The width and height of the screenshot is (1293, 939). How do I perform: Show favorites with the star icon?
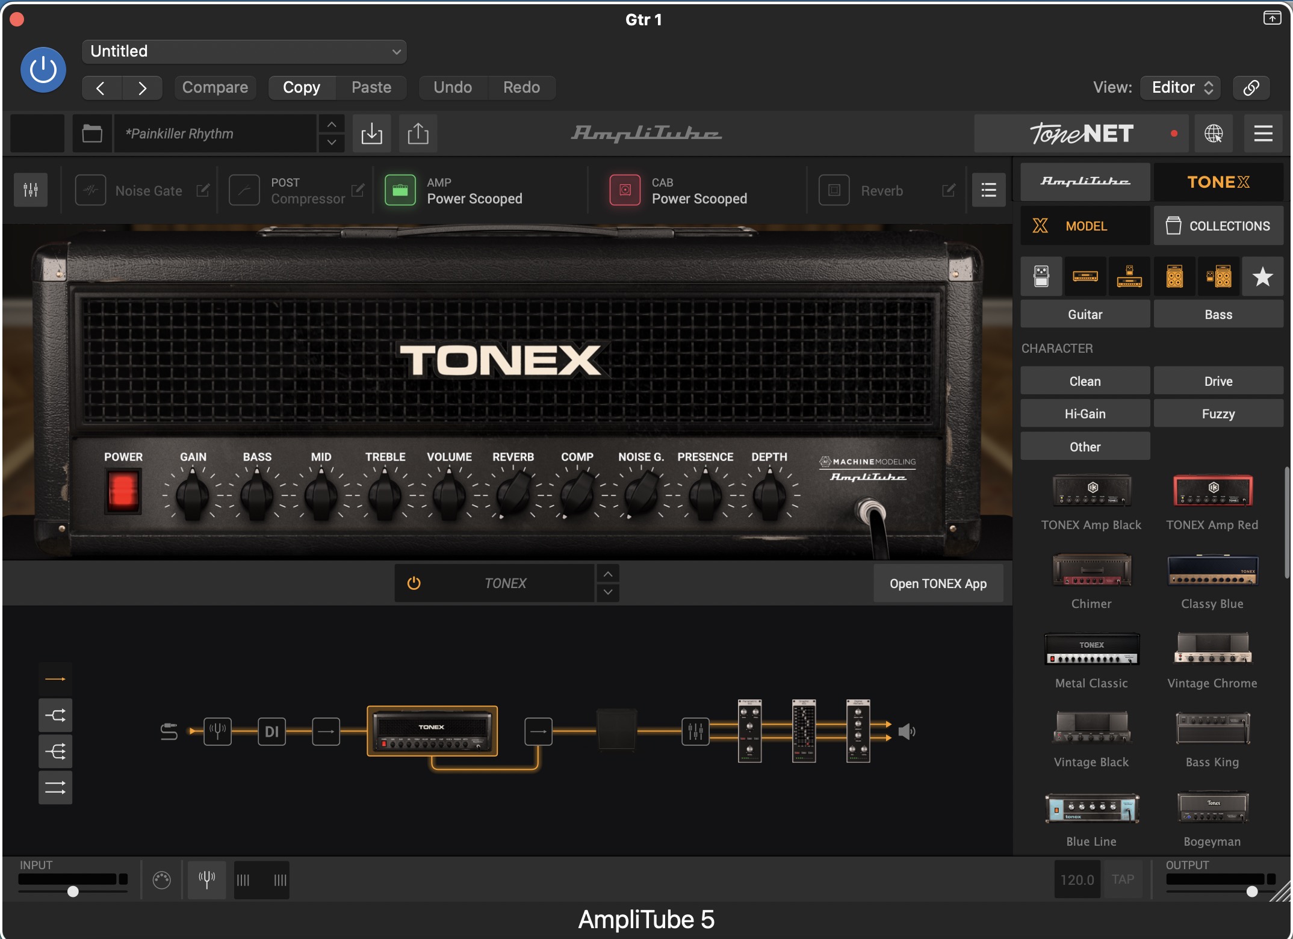1262,276
